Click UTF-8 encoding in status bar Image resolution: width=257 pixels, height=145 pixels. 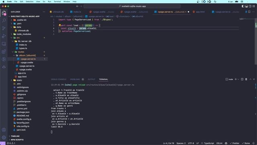pyautogui.click(x=191, y=143)
